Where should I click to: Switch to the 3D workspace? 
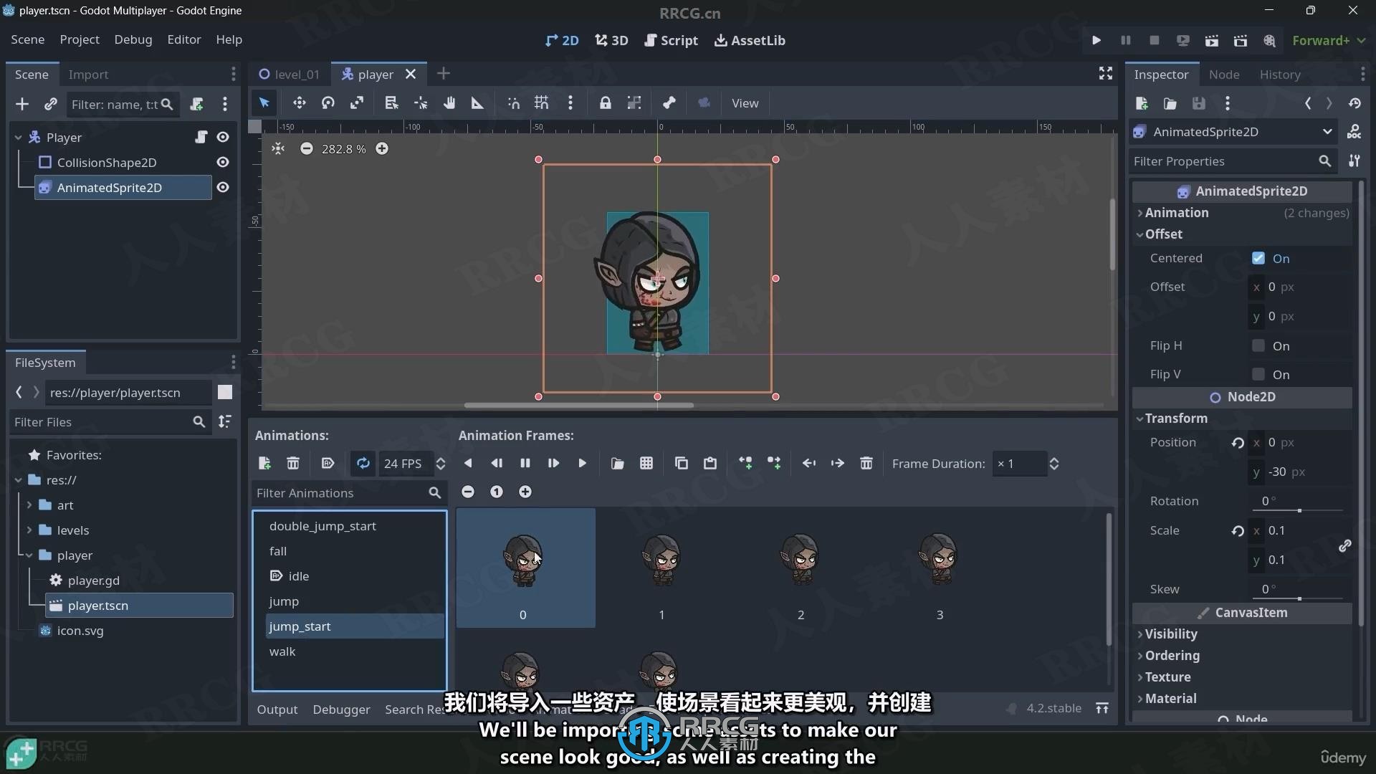click(611, 40)
